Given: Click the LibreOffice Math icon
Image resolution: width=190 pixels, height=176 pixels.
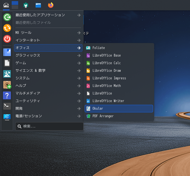Looking at the screenshot, I should (x=88, y=86).
